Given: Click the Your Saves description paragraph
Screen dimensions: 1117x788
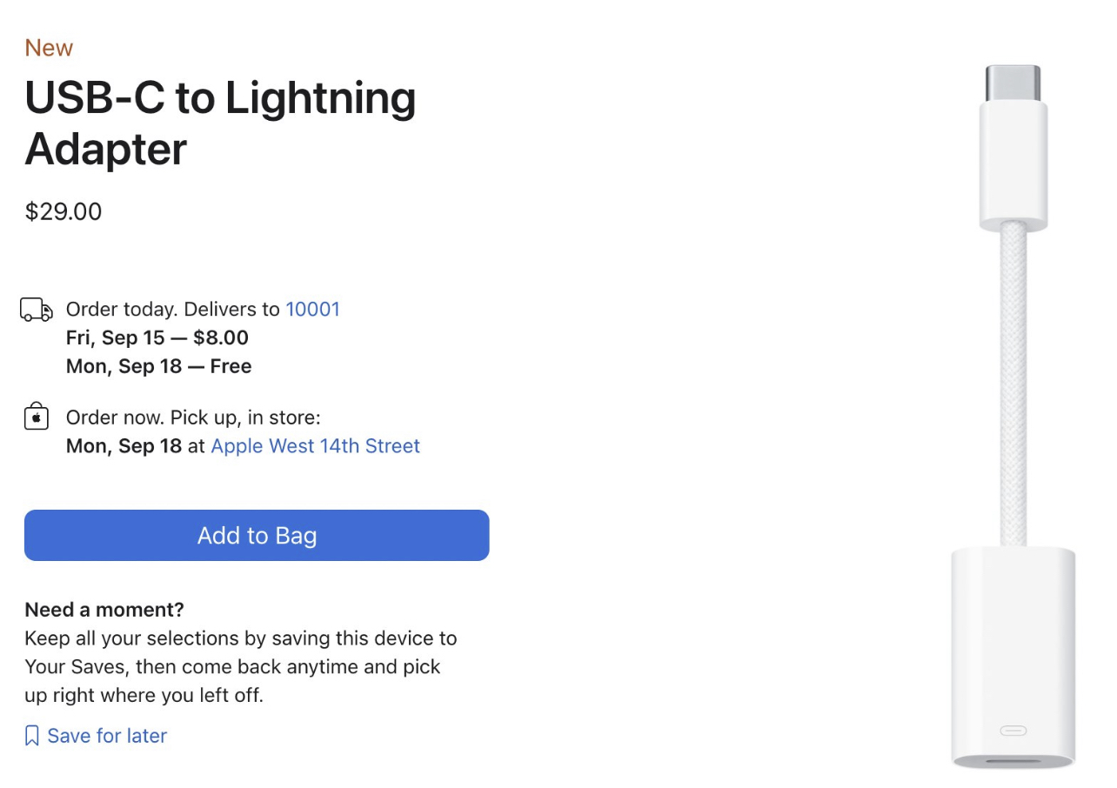Looking at the screenshot, I should (241, 666).
